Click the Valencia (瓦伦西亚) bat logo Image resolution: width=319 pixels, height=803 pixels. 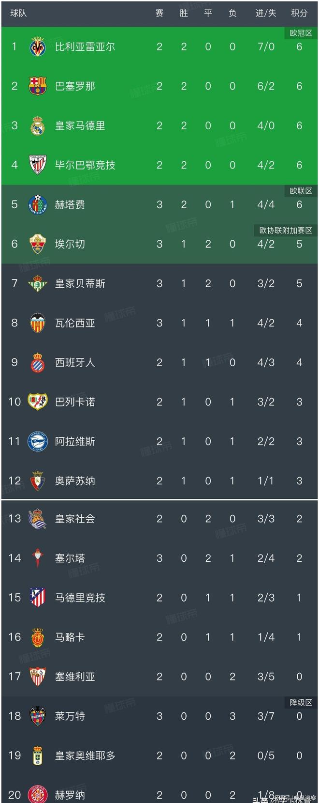[38, 323]
